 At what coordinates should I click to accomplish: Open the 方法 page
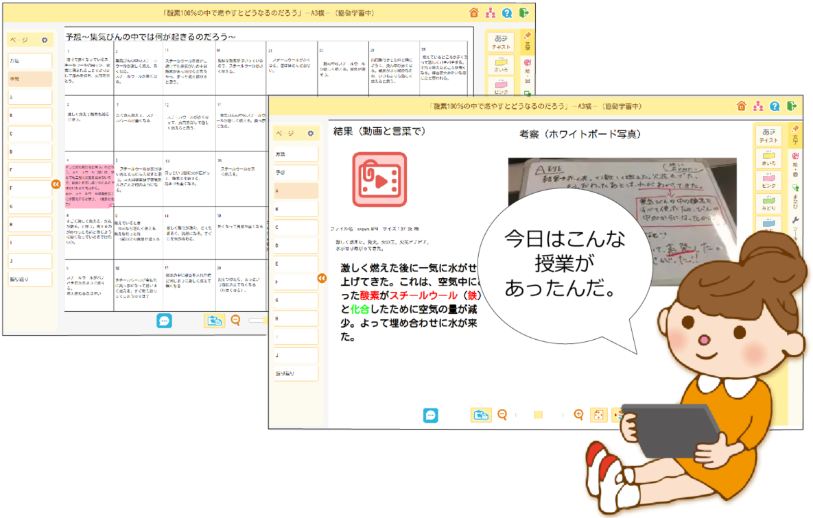296,153
